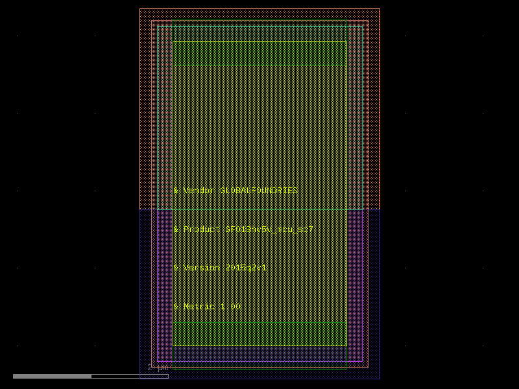Select the '& Product GF018hv5v_mcu_sc7' text label
The height and width of the screenshot is (389, 519).
(x=243, y=230)
